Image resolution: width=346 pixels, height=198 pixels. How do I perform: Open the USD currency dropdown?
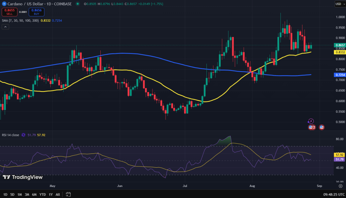coord(339,4)
